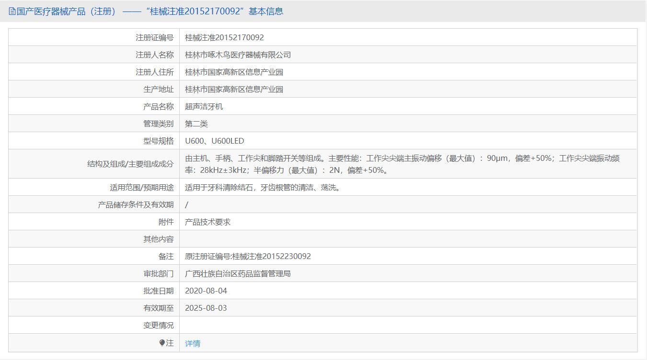Click the 适用范围/预期用途 label

point(141,187)
